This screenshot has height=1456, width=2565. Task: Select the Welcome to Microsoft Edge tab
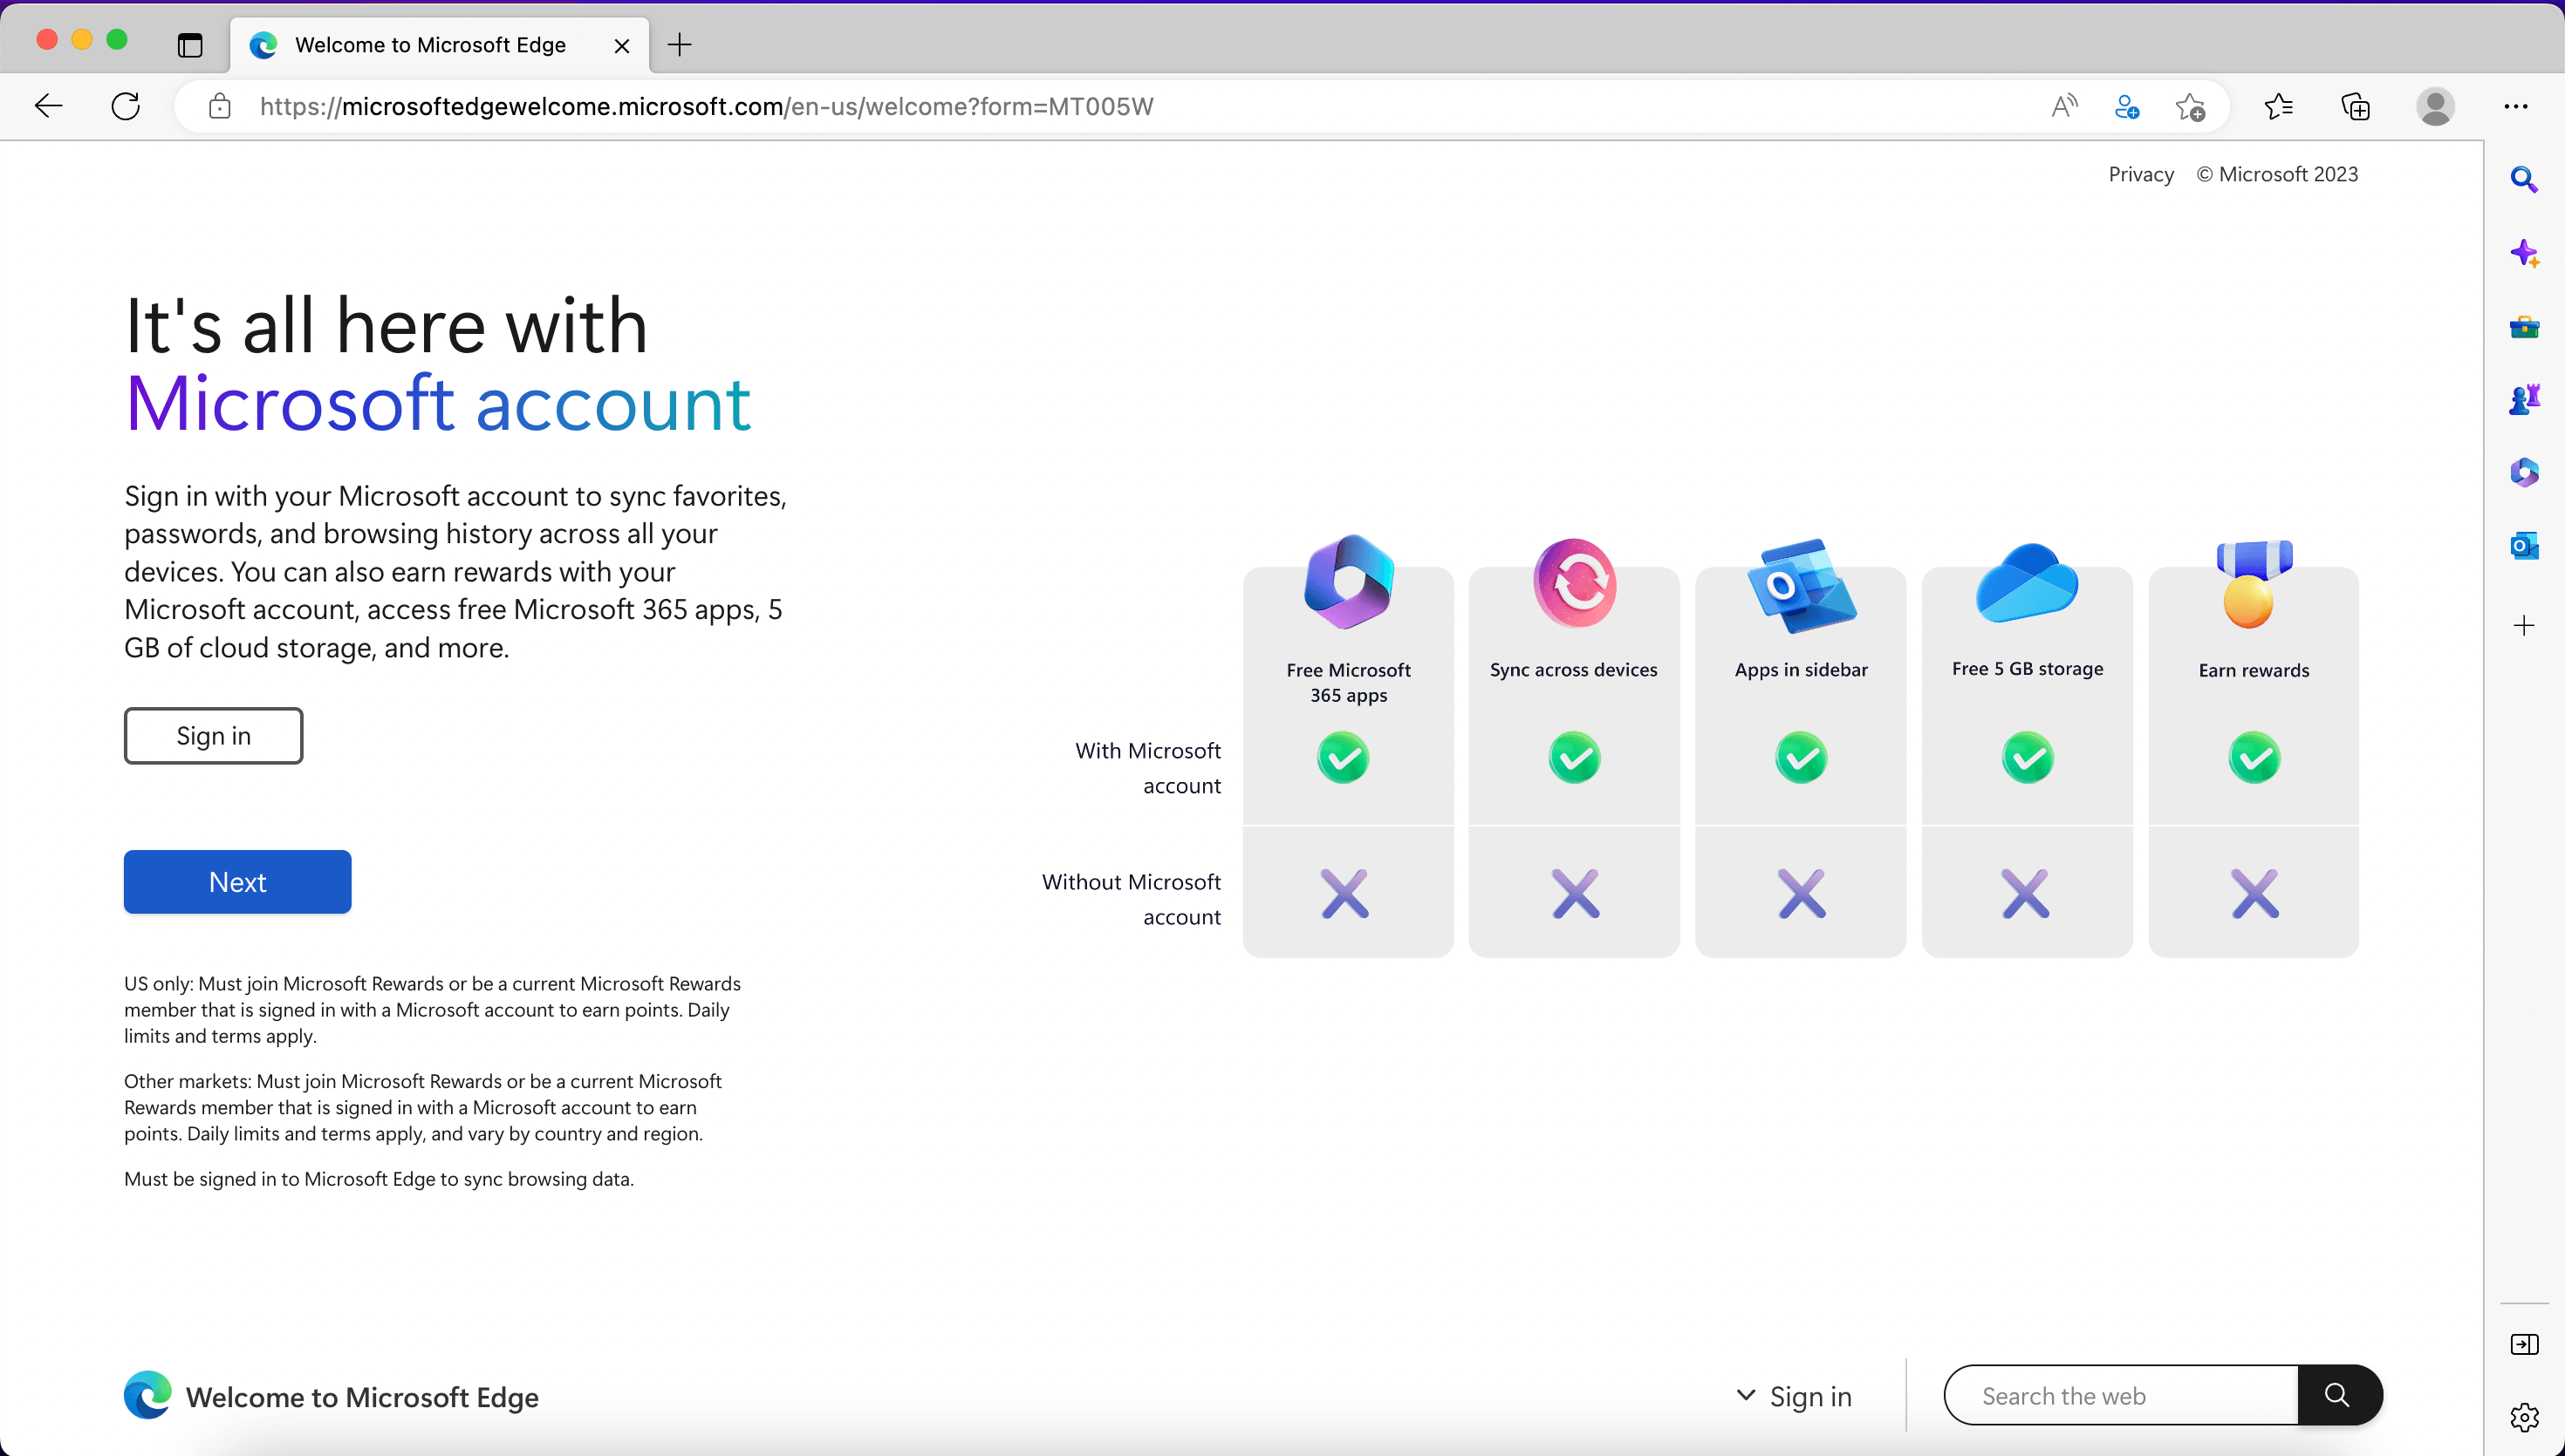(439, 45)
